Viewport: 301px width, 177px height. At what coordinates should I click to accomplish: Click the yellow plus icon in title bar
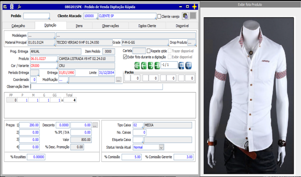point(194,7)
